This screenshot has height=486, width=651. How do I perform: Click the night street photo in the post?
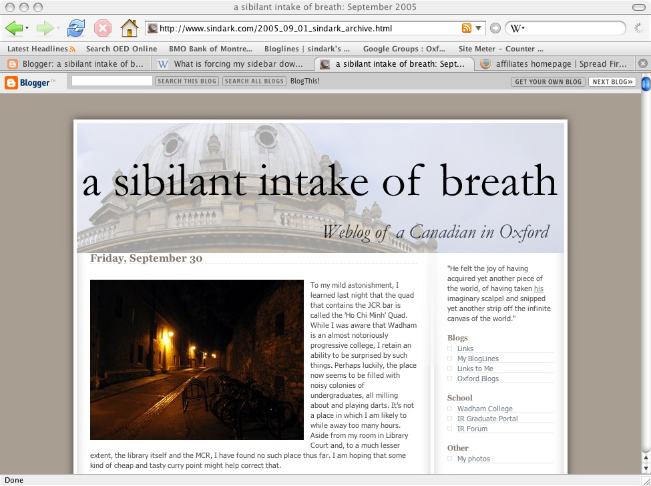[x=197, y=360]
